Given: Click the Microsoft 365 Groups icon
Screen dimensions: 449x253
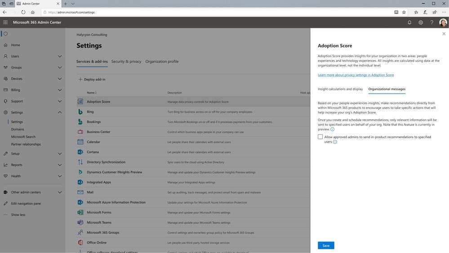Looking at the screenshot, I should pos(80,232).
